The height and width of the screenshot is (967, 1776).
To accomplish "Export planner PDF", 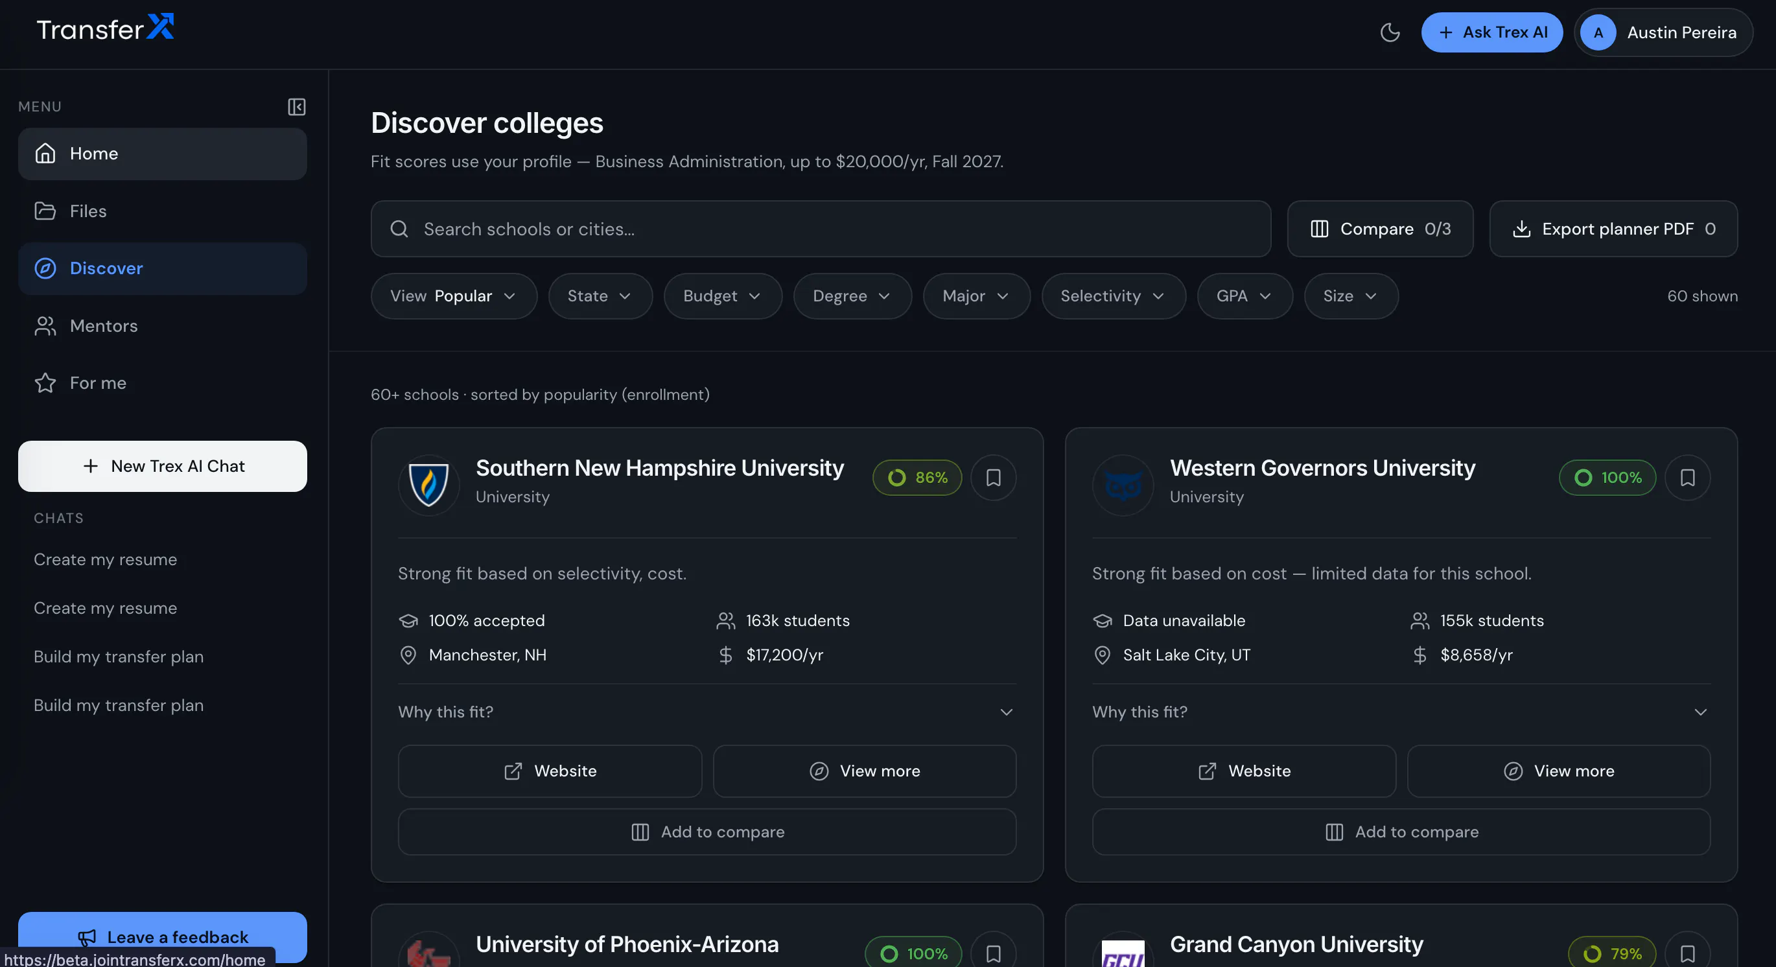I will tap(1613, 229).
